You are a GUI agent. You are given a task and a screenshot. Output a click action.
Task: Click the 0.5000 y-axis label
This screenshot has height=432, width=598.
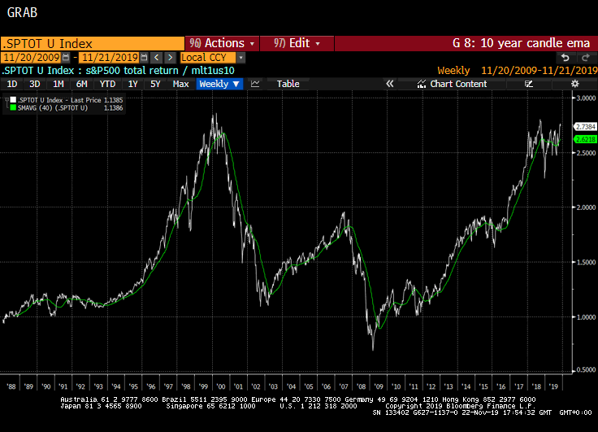coord(586,369)
